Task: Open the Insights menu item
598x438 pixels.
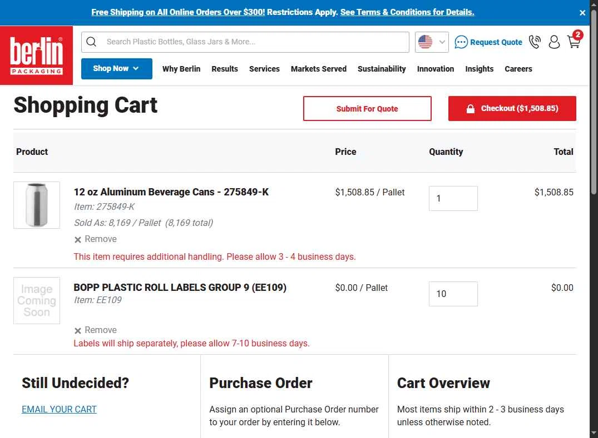Action: (479, 69)
